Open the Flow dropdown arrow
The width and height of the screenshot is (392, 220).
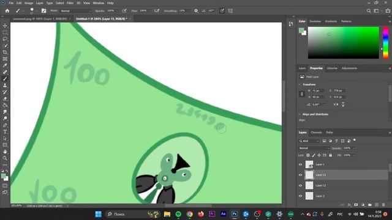pos(149,11)
